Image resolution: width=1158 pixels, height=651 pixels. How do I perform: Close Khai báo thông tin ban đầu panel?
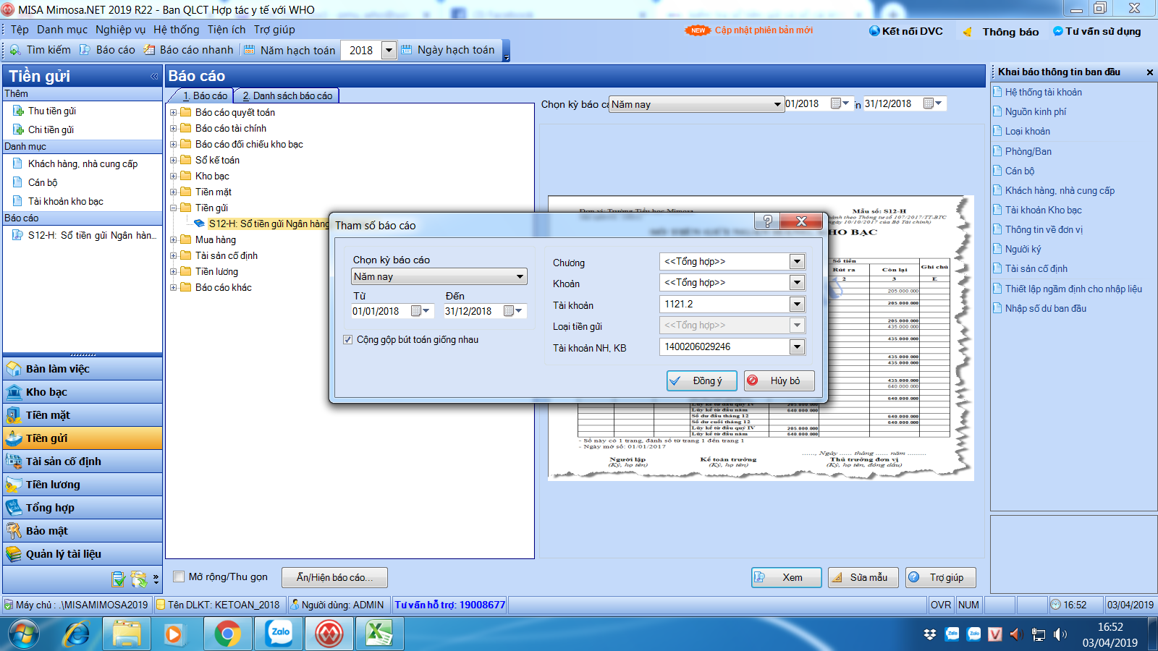tap(1149, 72)
